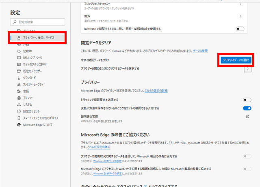Open second Windows 診断データの設定 link under website info

pyautogui.click(x=107, y=174)
